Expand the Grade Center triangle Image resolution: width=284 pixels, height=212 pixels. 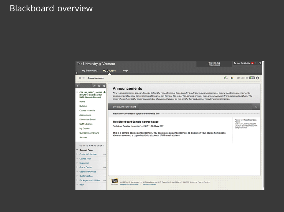pyautogui.click(x=77, y=167)
